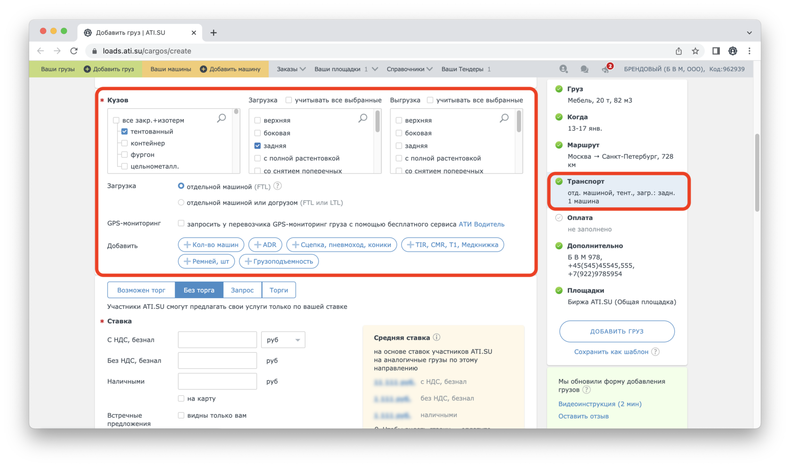The height and width of the screenshot is (467, 790).
Task: Uncheck задняя in Загрузка list
Action: pyautogui.click(x=258, y=146)
